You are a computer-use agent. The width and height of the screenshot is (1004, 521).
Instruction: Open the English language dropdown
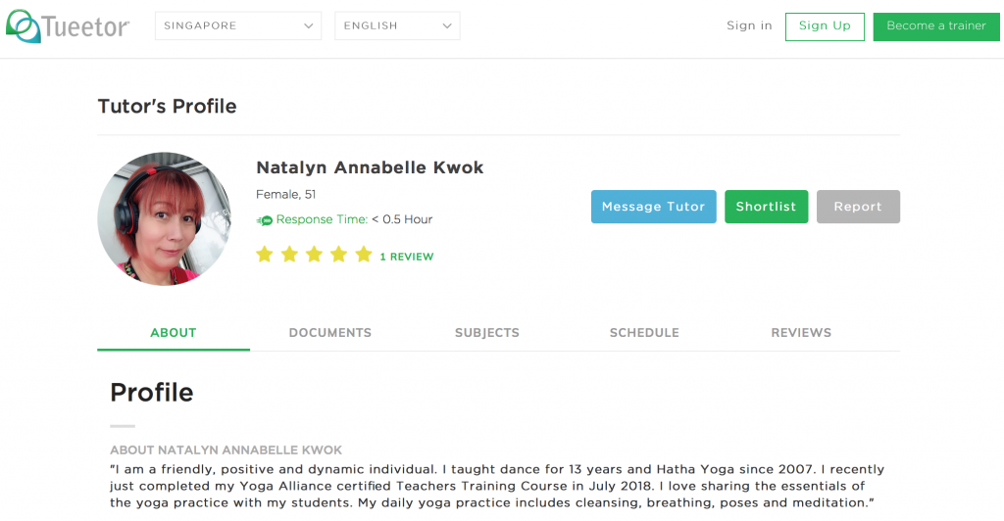(397, 26)
